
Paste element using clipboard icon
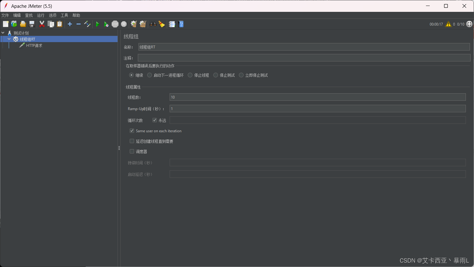point(60,24)
